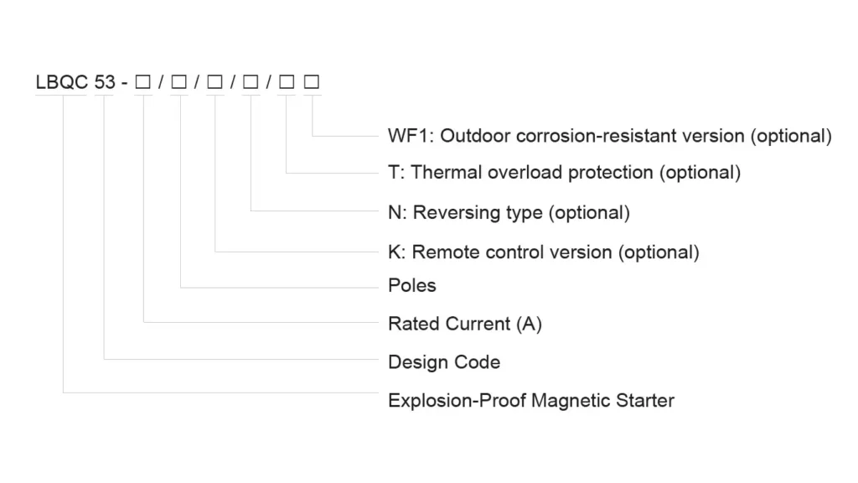Click the Explosion-Proof Magnetic Starter label
Viewport: 858px width, 483px height.
pyautogui.click(x=530, y=401)
